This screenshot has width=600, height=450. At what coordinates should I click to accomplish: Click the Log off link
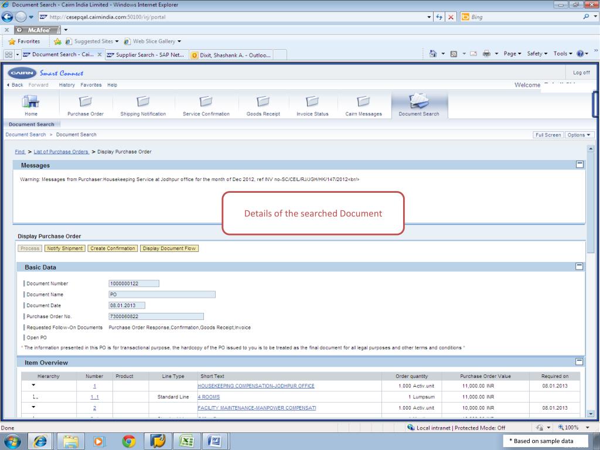[x=581, y=73]
